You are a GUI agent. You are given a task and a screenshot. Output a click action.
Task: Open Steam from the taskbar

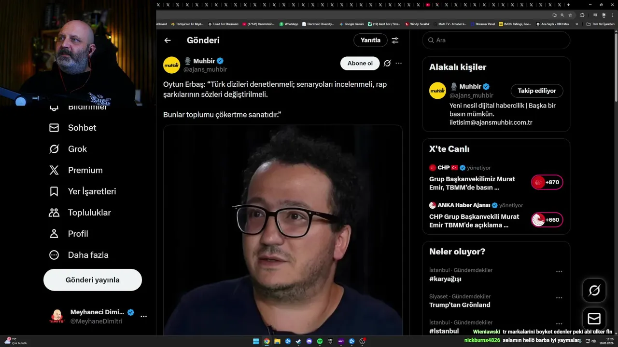[298, 341]
